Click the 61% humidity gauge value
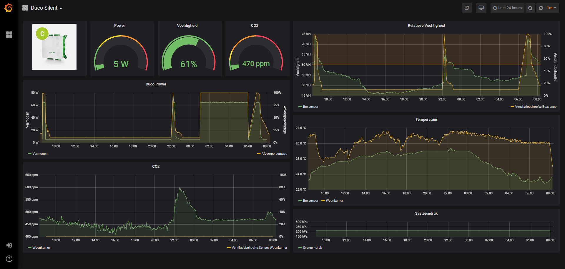565x269 pixels. click(189, 64)
